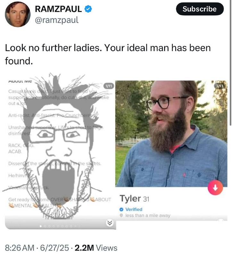Screen dimensions: 233x257
Task: Open the bearded man's photo attachment
Action: pyautogui.click(x=171, y=134)
